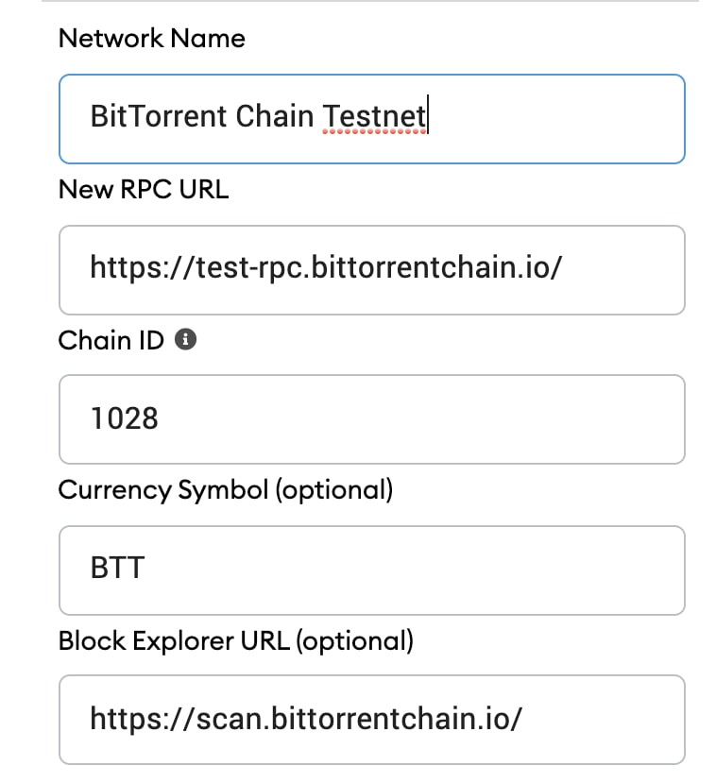Focus the Chain ID field containing 1028

pos(372,419)
